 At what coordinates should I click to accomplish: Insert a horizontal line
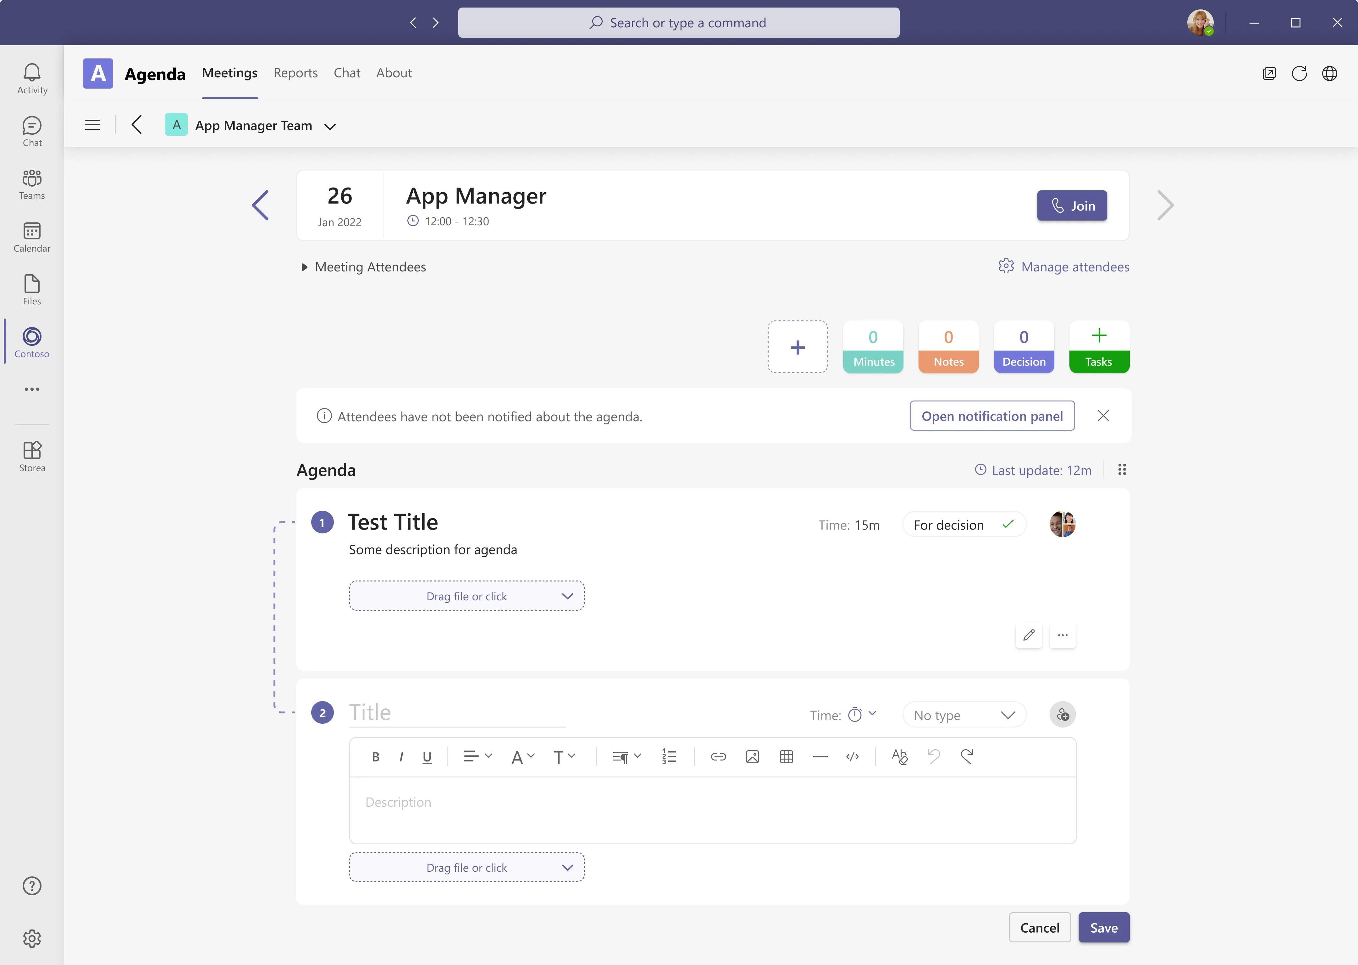click(x=820, y=757)
